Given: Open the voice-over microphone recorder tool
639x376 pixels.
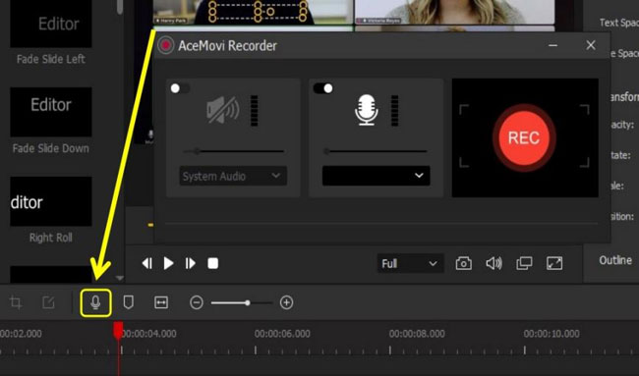Looking at the screenshot, I should 95,302.
